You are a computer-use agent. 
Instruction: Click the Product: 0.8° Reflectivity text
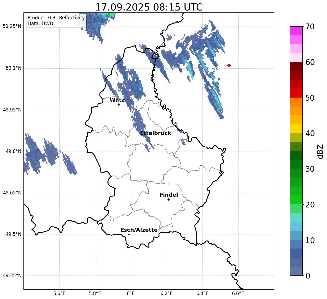click(56, 17)
